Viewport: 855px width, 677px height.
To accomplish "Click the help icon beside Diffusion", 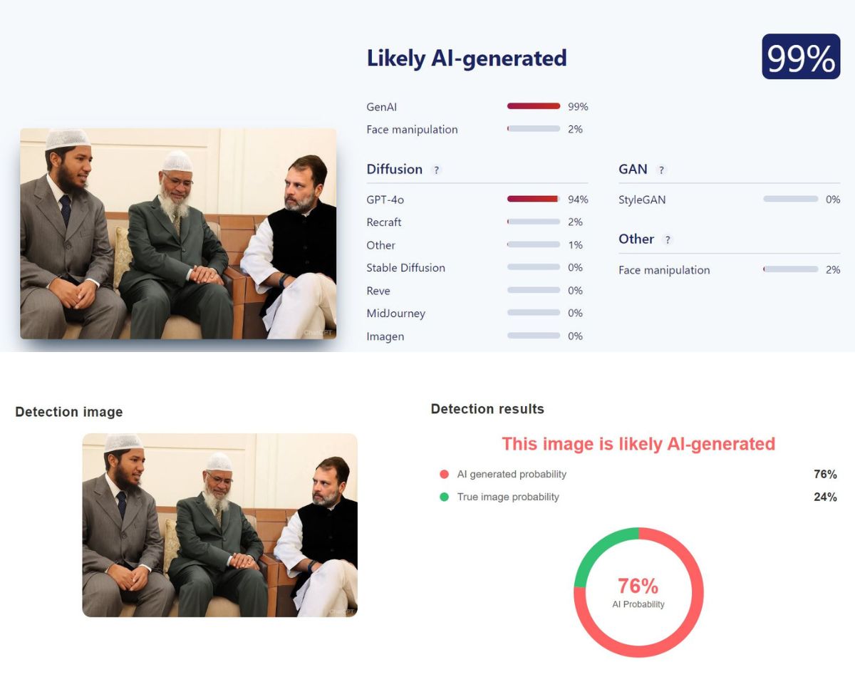I will click(x=437, y=170).
